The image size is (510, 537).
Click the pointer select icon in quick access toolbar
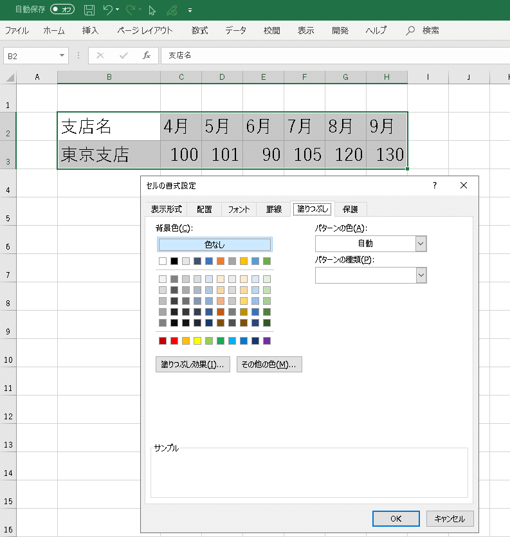152,10
